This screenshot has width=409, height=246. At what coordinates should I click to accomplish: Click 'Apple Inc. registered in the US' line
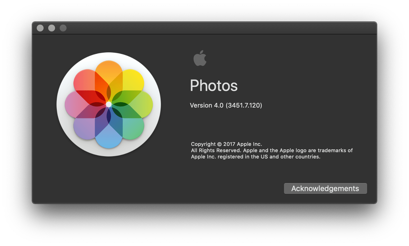256,157
